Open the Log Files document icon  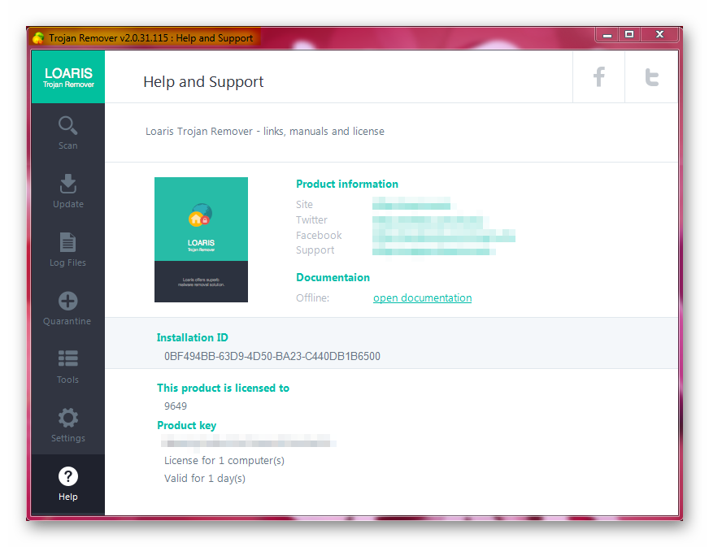pos(67,242)
